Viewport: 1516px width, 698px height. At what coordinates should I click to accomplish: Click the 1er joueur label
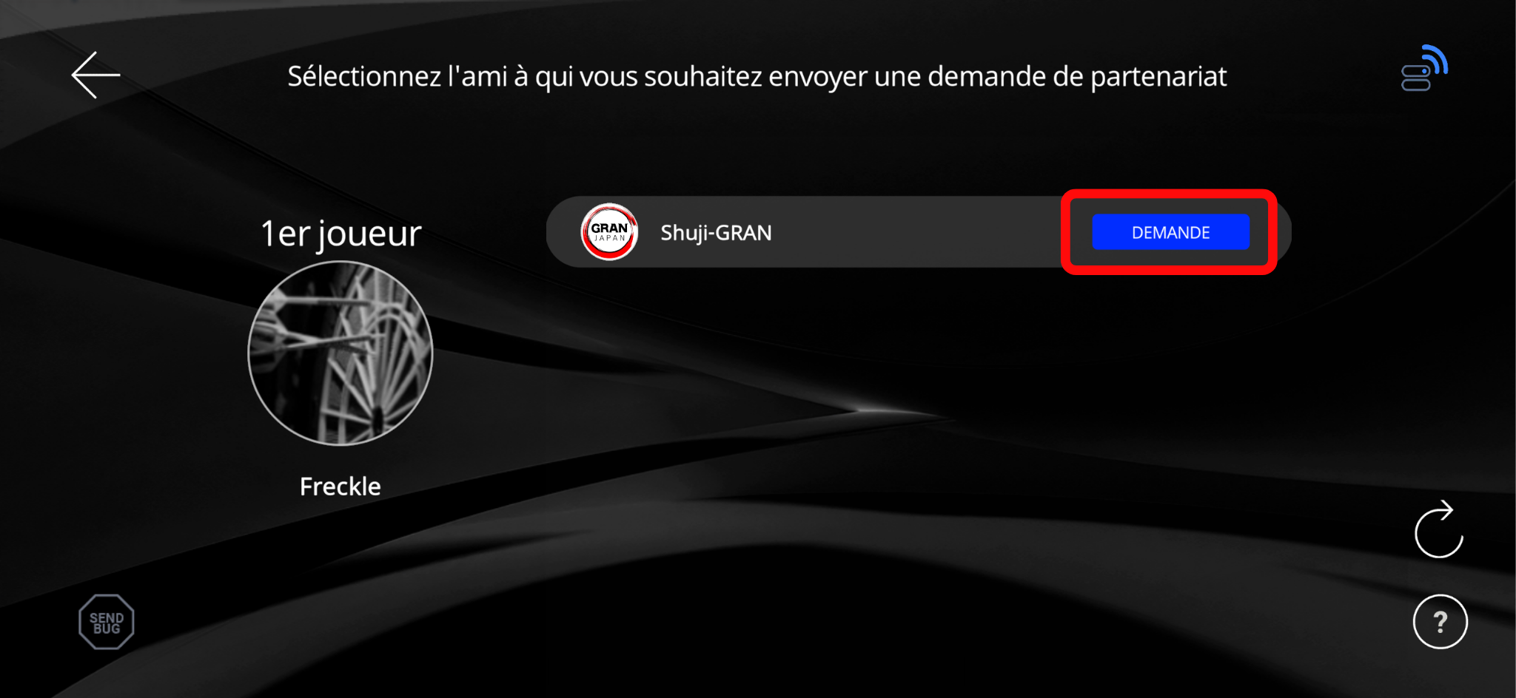(x=341, y=234)
